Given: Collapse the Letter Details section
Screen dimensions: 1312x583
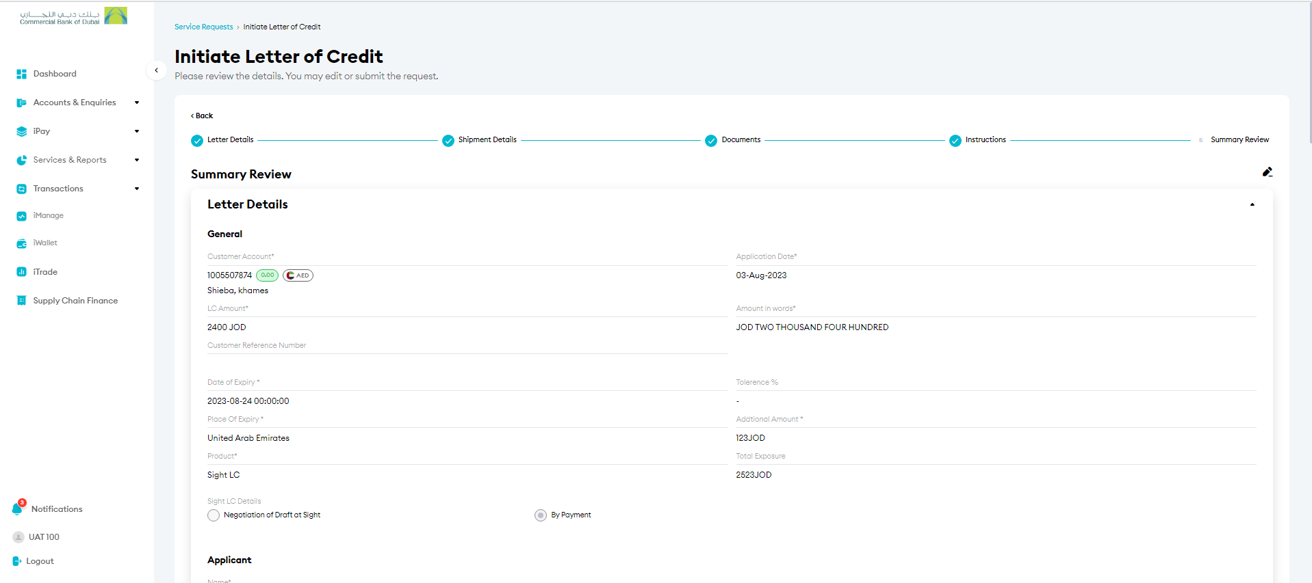Looking at the screenshot, I should coord(1252,204).
